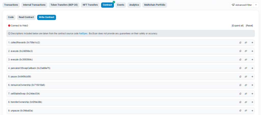Click copy icon on unpause row
Viewport: 261px width, 115px height.
[x=240, y=111]
